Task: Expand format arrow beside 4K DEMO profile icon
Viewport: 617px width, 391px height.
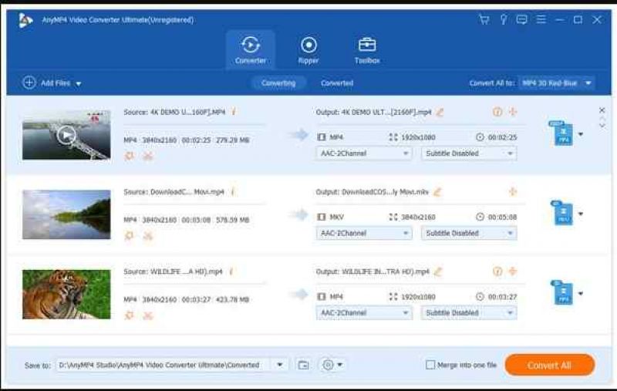Action: click(581, 134)
